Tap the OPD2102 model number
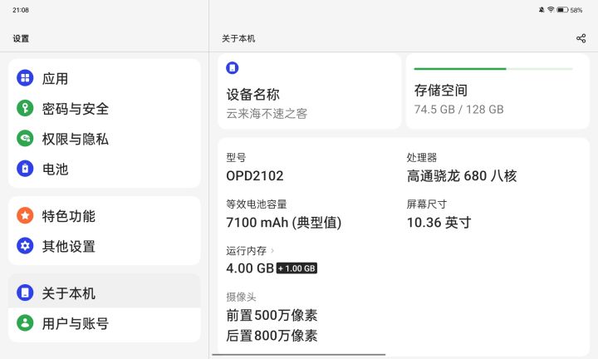 (x=255, y=176)
